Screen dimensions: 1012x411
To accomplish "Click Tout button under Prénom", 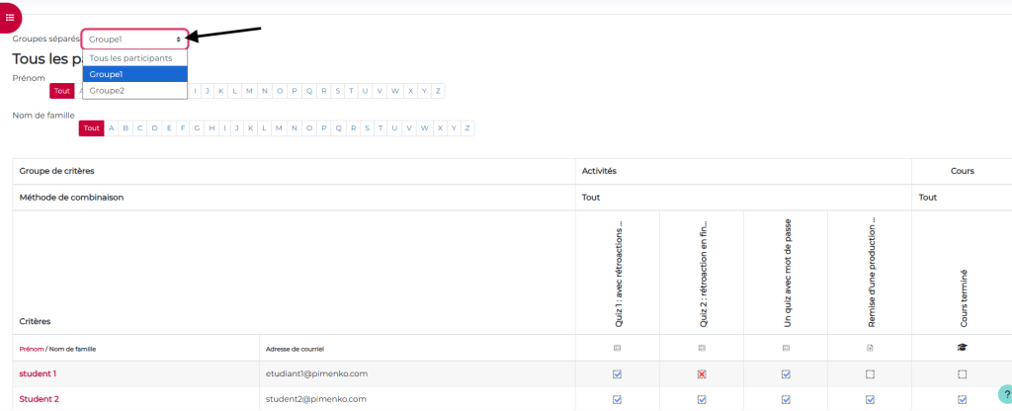I will point(62,91).
